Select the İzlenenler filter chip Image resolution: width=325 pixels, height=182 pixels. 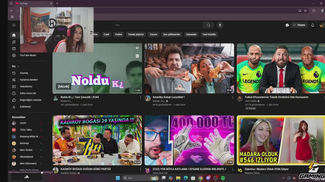tap(191, 34)
